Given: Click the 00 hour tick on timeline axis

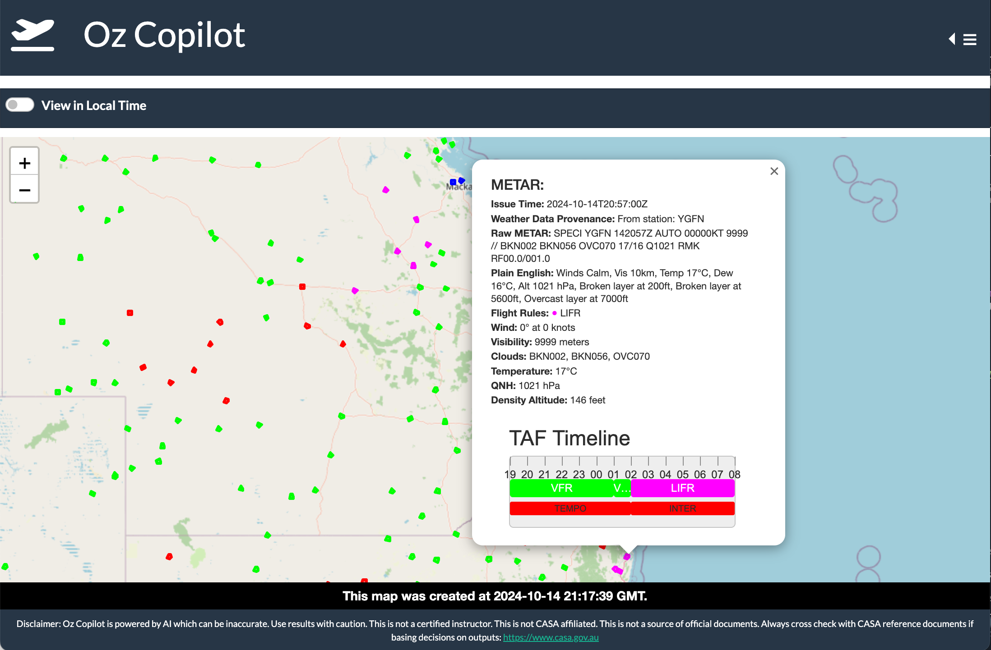Looking at the screenshot, I should pos(596,474).
